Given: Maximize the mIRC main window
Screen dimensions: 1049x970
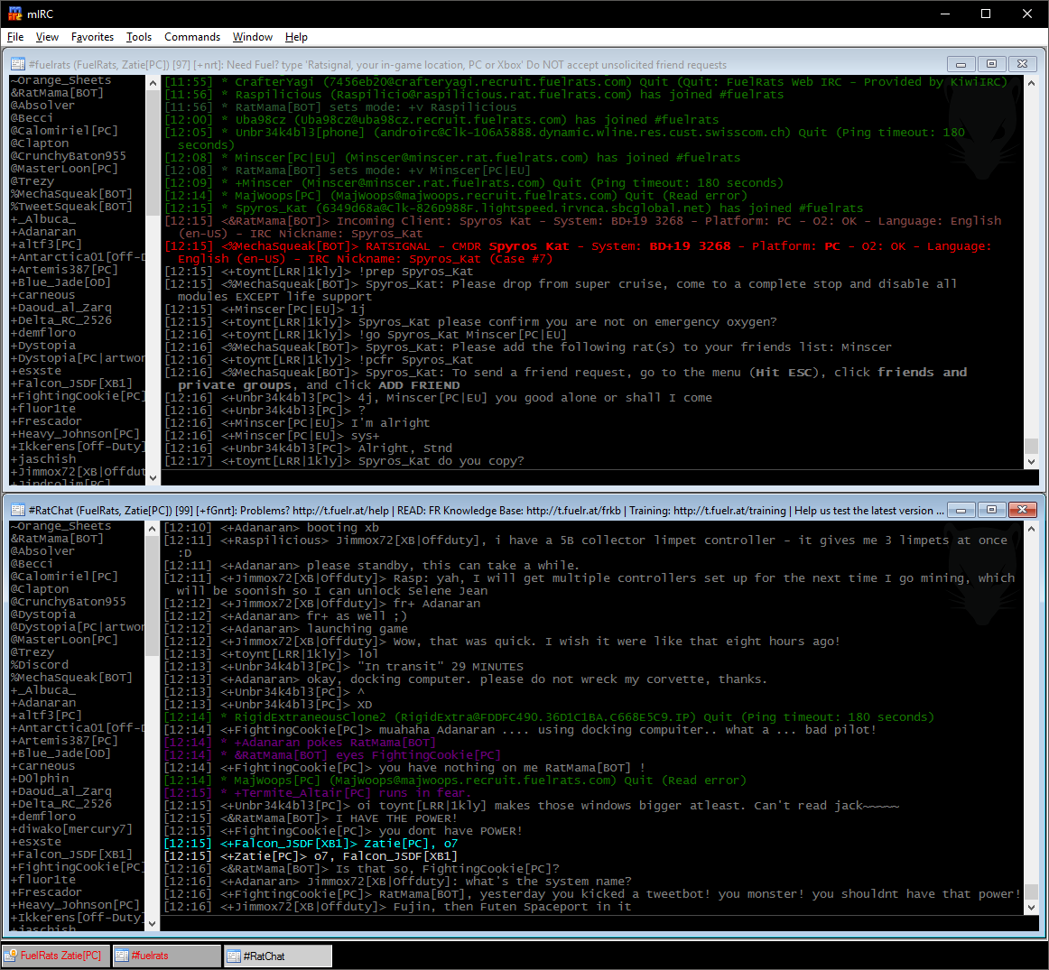Looking at the screenshot, I should tap(986, 14).
